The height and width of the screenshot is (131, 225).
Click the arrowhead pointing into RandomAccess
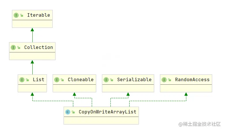(186, 94)
